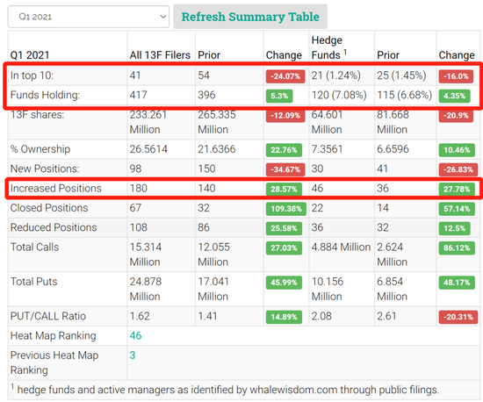Select the All 13F Filers column header
This screenshot has width=483, height=402.
pyautogui.click(x=160, y=55)
